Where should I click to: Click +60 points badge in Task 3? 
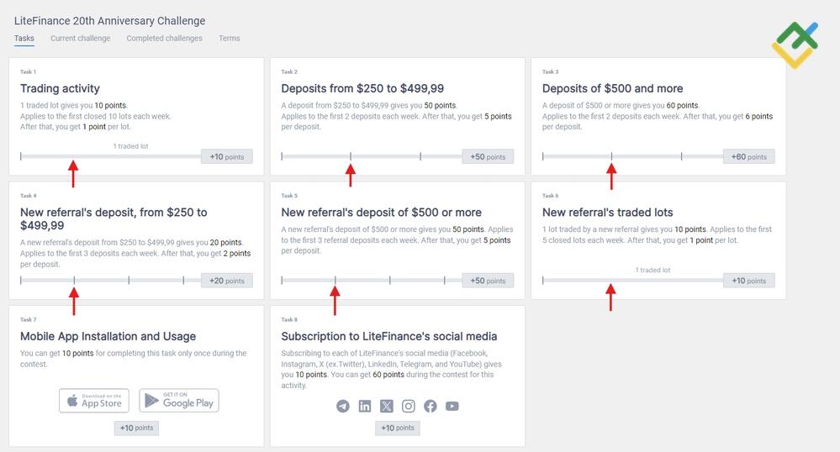[x=749, y=157]
